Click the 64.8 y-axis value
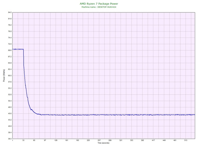The height and width of the screenshot is (148, 198). click(10, 63)
